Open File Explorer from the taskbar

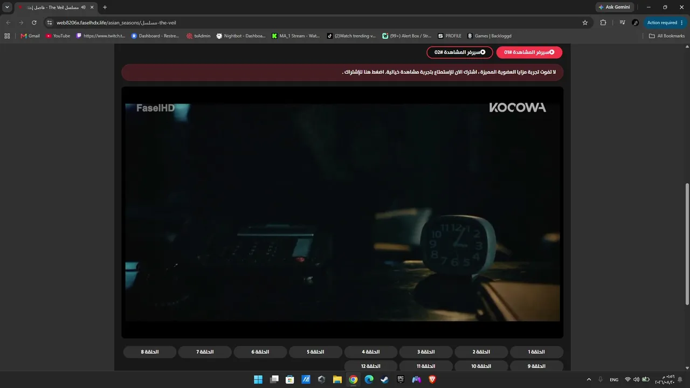point(337,379)
